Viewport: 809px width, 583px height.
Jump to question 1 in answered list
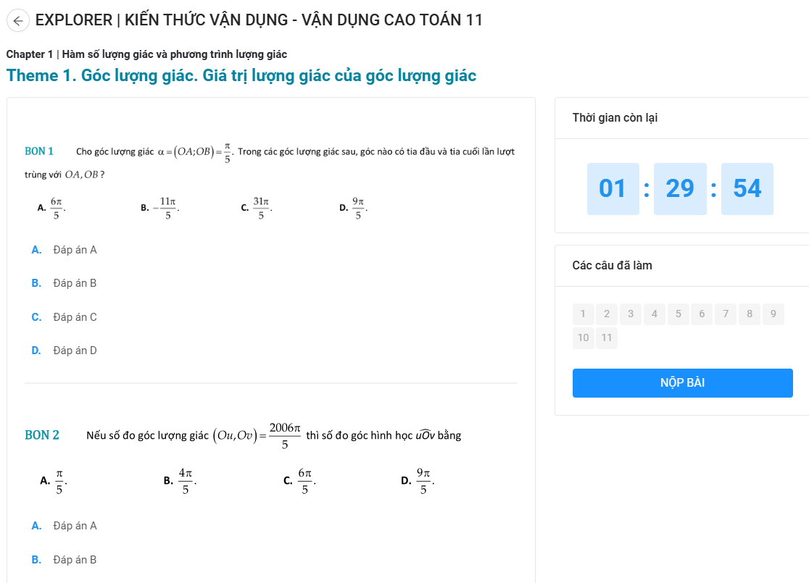tap(583, 314)
